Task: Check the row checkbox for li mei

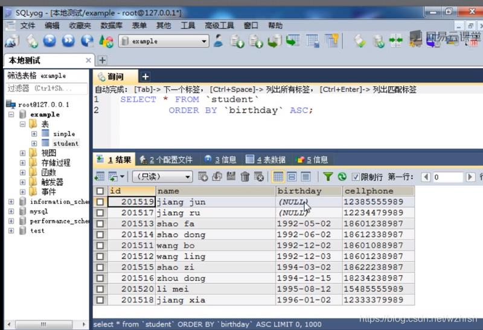Action: click(x=100, y=289)
